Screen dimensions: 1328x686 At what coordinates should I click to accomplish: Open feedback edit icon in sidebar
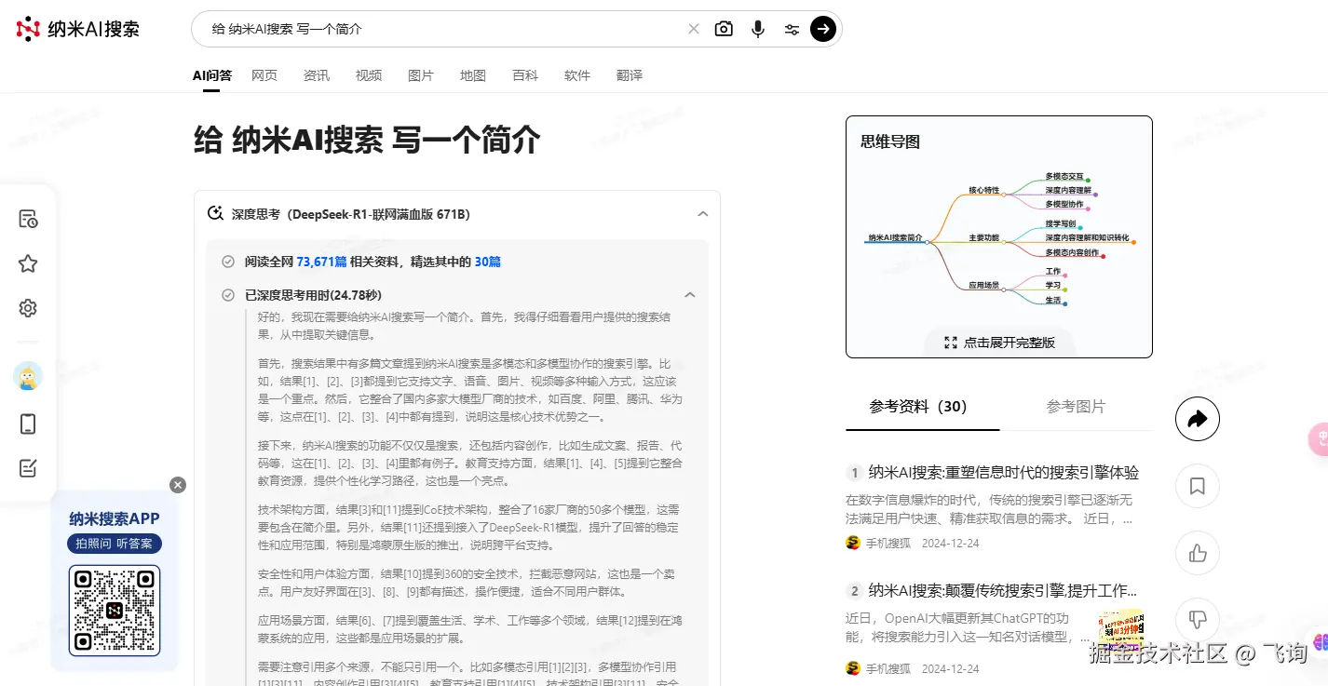[x=28, y=468]
